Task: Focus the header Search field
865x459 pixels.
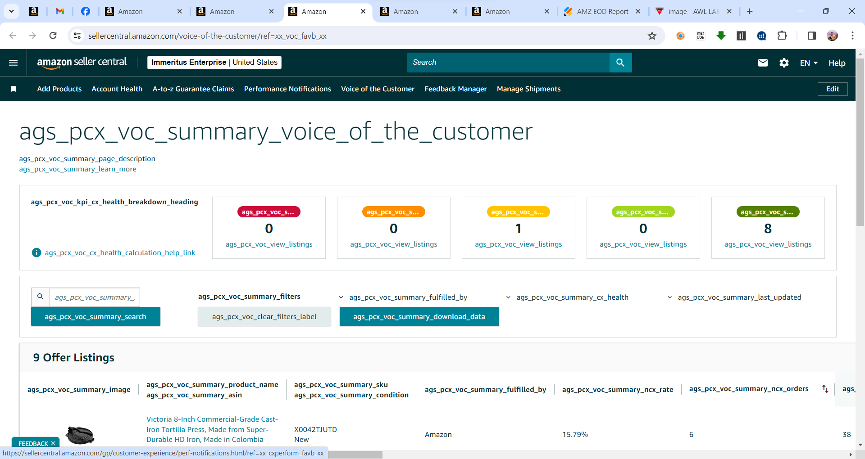Action: tap(508, 63)
